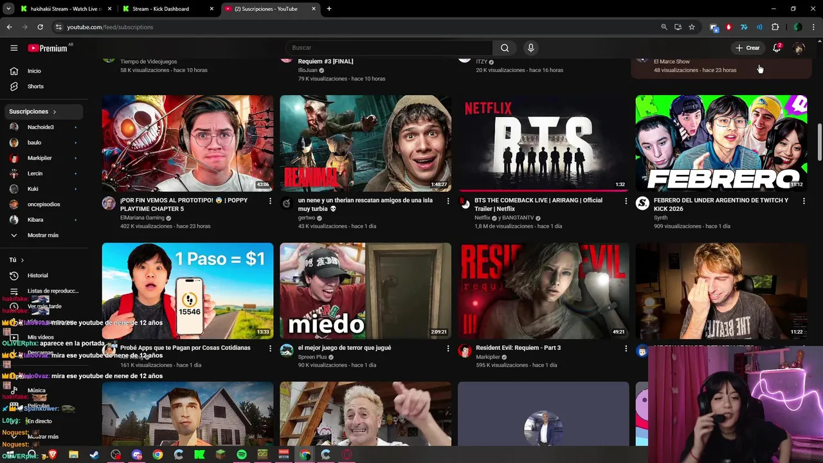Play the Poppy Playtime Chapter 5 thumbnail

click(187, 143)
